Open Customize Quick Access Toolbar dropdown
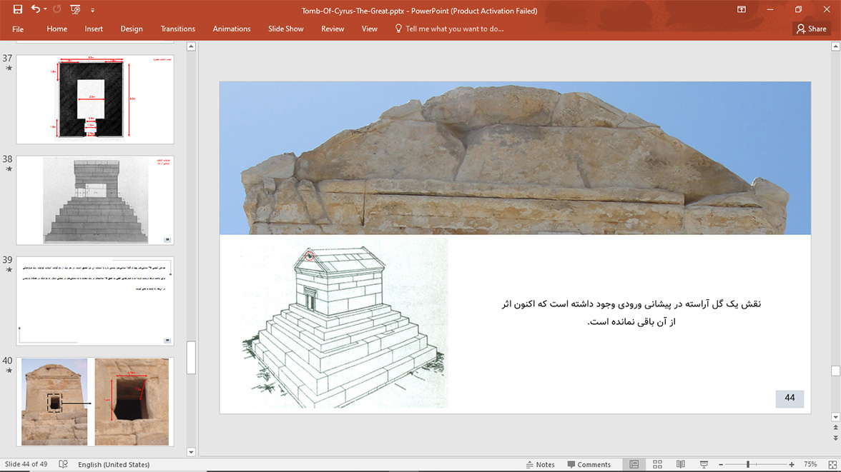Viewport: 841px width, 472px height. 92,11
